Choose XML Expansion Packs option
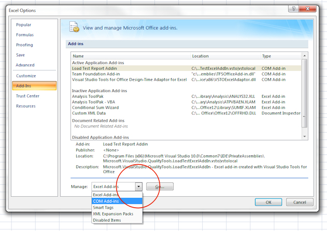This screenshot has width=327, height=231. click(x=117, y=214)
